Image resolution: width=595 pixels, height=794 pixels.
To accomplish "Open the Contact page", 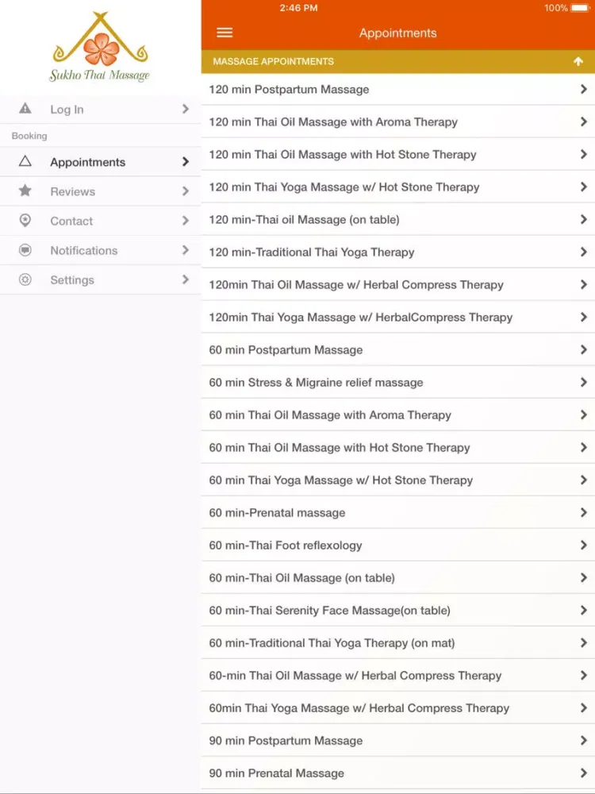I will 100,221.
